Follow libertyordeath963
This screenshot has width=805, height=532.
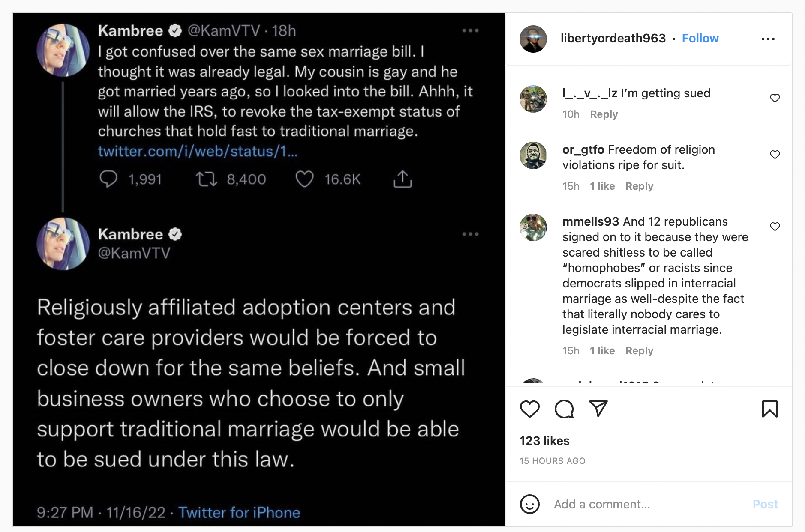pyautogui.click(x=700, y=38)
